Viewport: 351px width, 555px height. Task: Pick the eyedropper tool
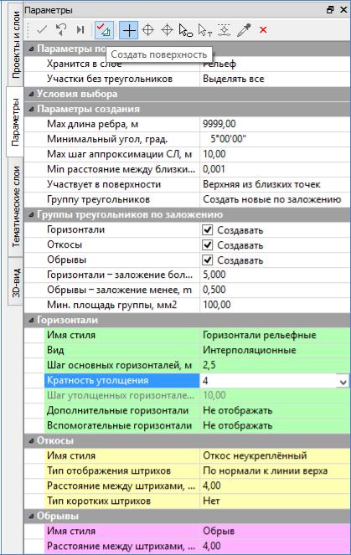244,30
